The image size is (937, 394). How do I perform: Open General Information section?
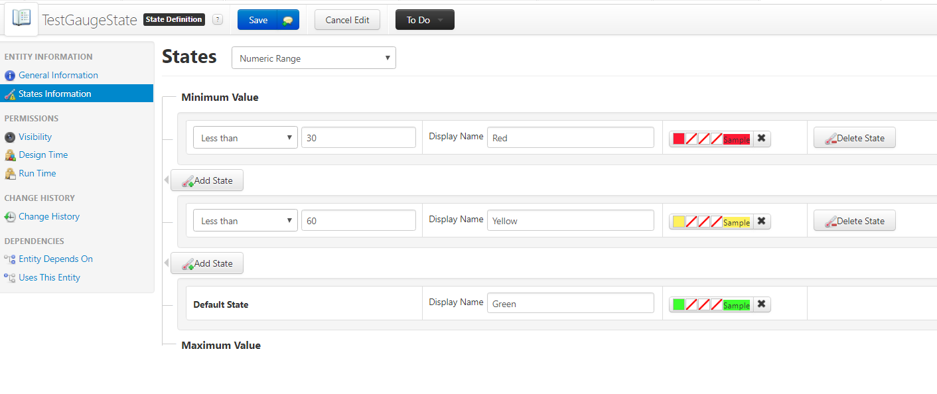click(x=58, y=76)
